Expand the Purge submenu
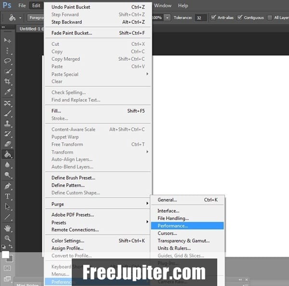 click(x=147, y=204)
